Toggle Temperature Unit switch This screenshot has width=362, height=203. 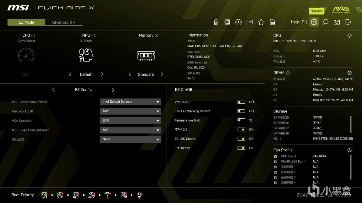click(241, 120)
